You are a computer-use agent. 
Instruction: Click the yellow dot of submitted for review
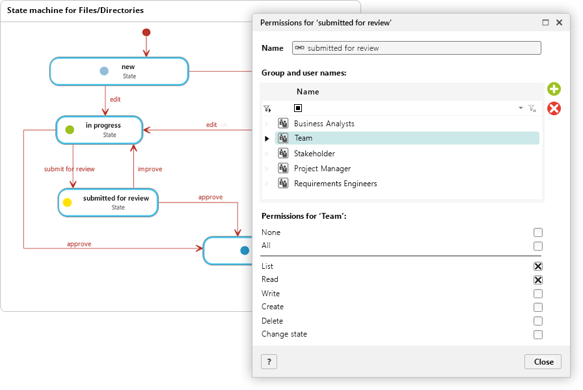pos(67,202)
